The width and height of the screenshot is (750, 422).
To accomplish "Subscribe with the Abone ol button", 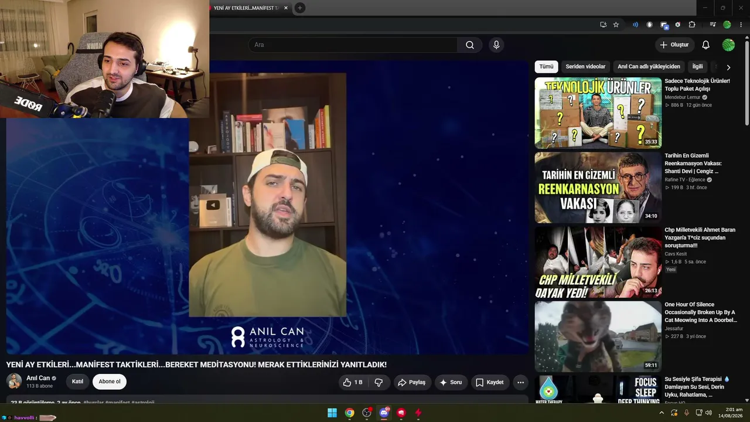I will tap(110, 382).
